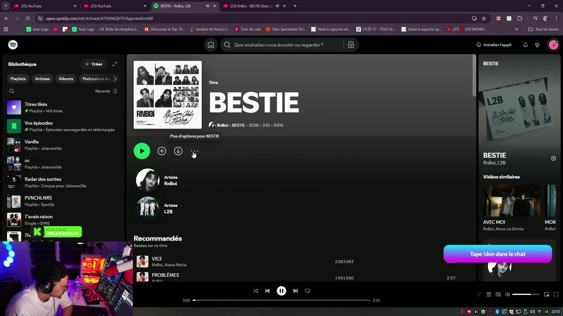Toggle shuffle mode
Screen dimensions: 563x316
[256, 291]
